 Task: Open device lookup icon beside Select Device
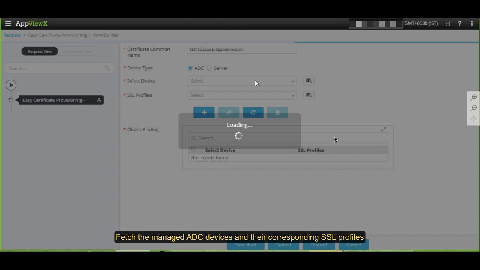pyautogui.click(x=309, y=81)
